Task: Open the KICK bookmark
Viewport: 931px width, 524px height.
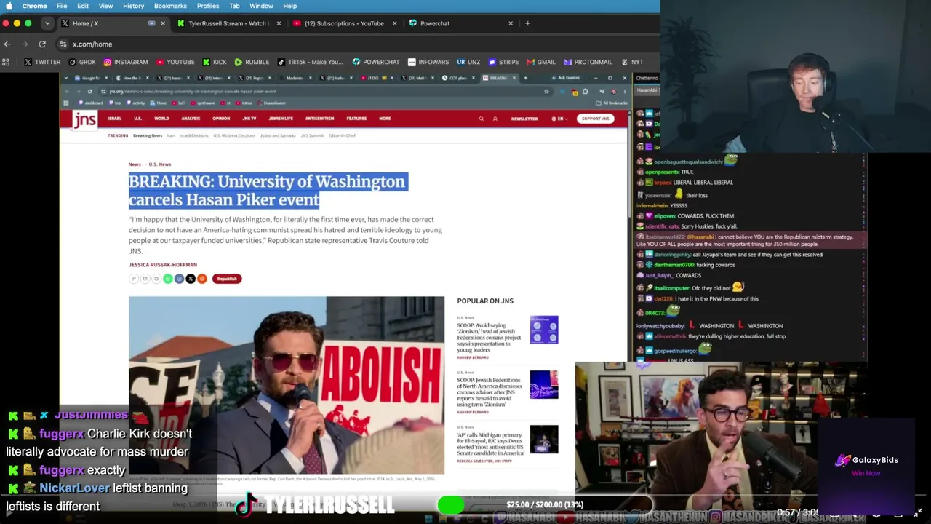Action: (215, 62)
